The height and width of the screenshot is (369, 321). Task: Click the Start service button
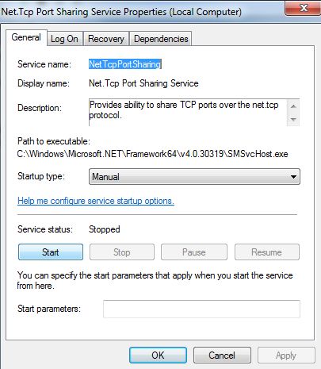[51, 252]
